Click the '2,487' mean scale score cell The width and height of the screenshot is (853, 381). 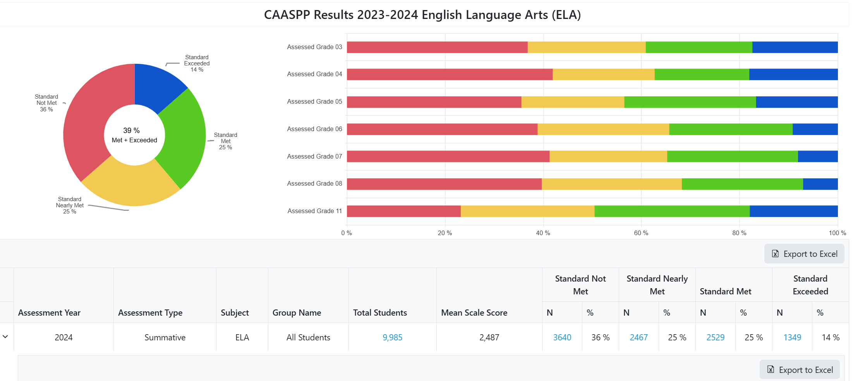point(489,337)
